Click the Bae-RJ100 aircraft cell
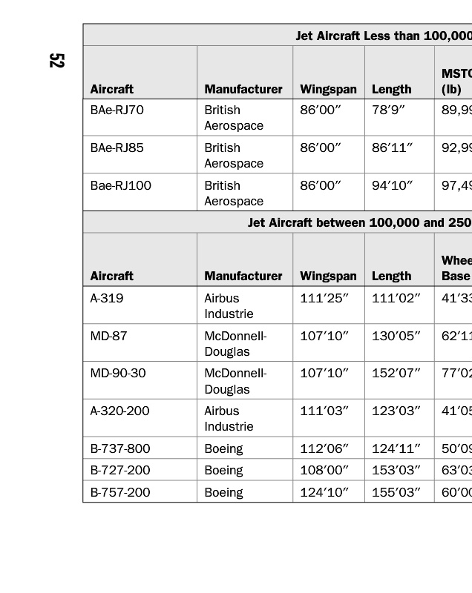Image resolution: width=472 pixels, height=593 pixels. [121, 186]
